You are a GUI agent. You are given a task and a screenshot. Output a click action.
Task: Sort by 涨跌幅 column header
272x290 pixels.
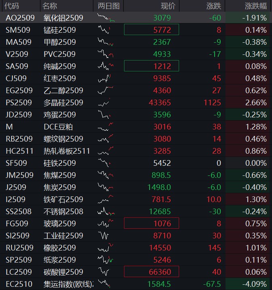[255, 6]
